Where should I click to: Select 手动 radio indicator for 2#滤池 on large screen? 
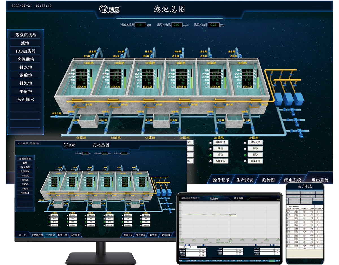(x=210, y=149)
